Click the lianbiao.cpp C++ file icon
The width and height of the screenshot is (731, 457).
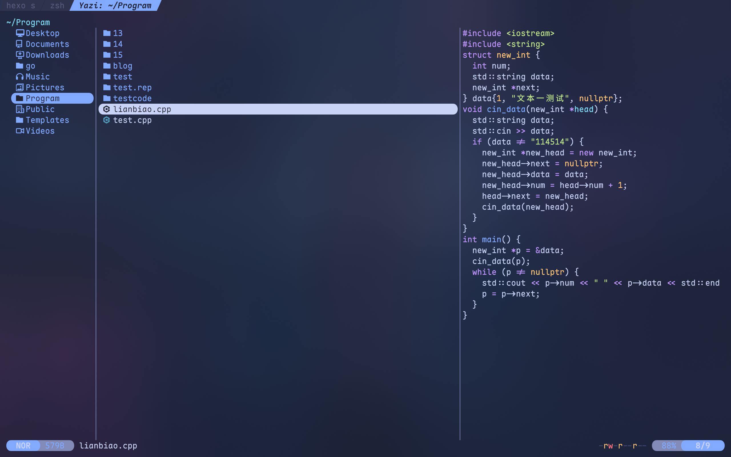pyautogui.click(x=107, y=109)
